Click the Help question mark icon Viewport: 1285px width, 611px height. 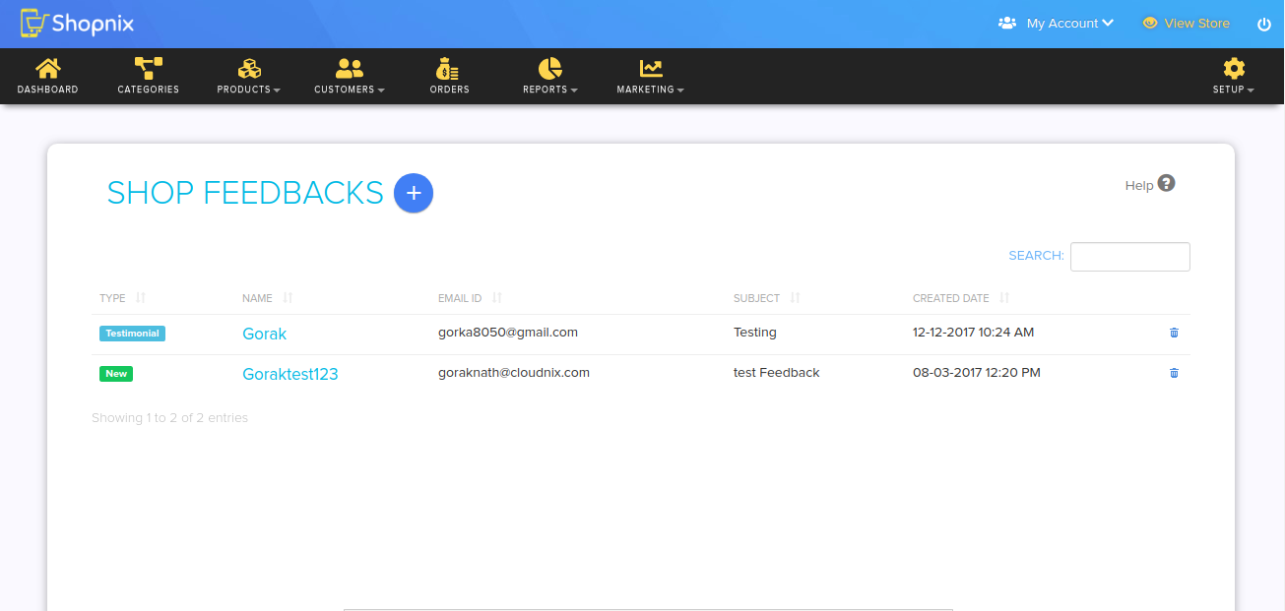1166,183
